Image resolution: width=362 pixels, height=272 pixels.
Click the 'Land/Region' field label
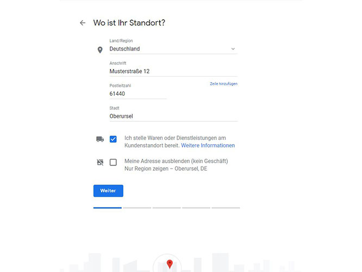pos(121,41)
